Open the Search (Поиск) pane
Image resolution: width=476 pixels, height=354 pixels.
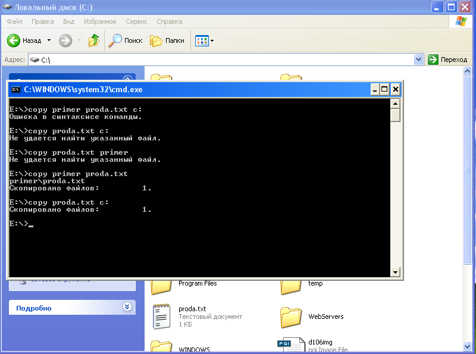(126, 40)
